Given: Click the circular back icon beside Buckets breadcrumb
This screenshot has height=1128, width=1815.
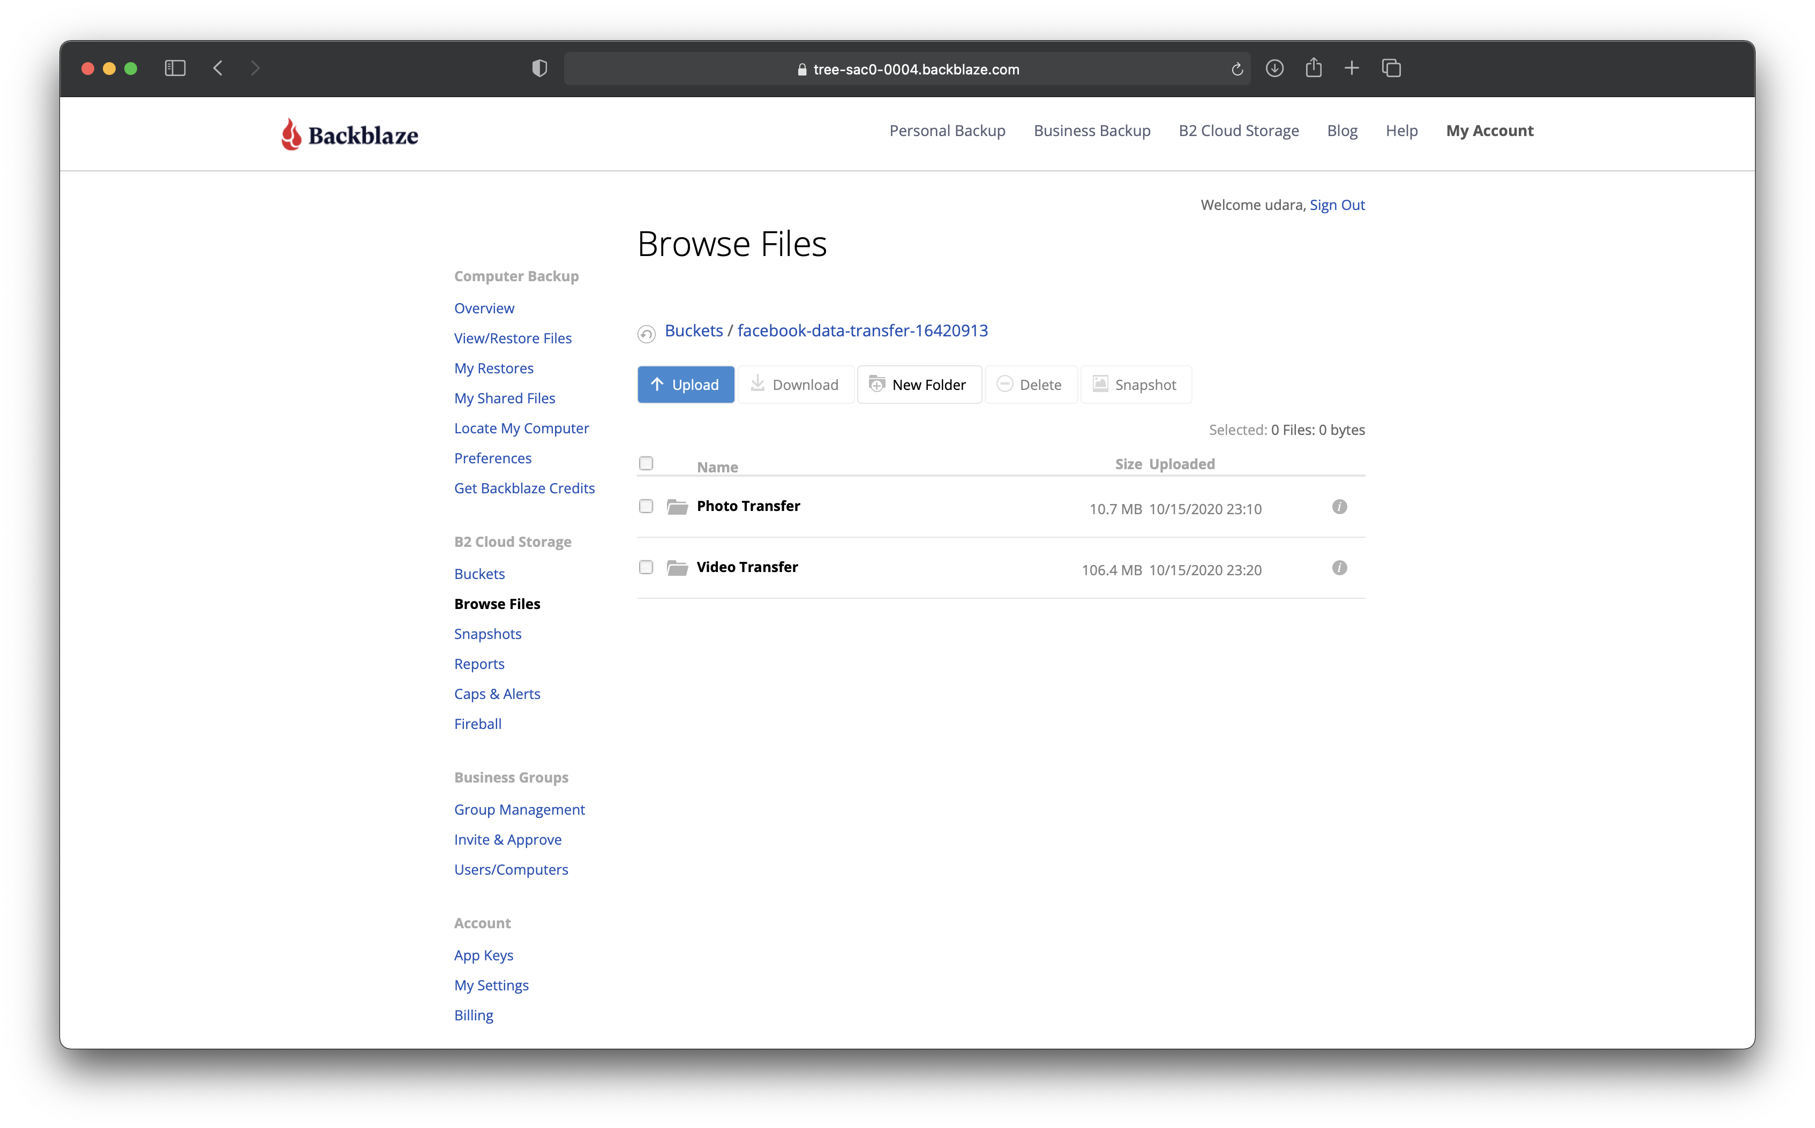Looking at the screenshot, I should coord(646,334).
